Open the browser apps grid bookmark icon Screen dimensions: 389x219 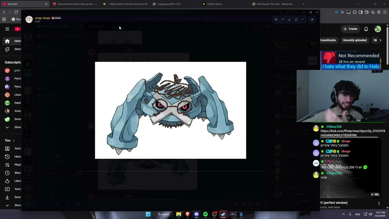click(4, 19)
